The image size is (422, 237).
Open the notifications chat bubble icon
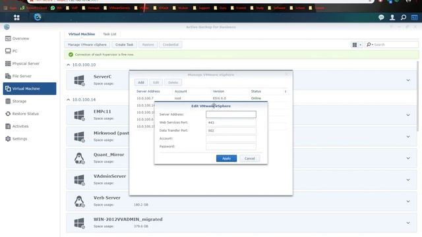[381, 18]
